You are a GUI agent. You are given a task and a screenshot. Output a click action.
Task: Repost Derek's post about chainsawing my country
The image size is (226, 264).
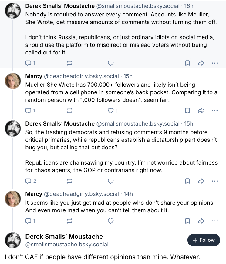point(69,181)
